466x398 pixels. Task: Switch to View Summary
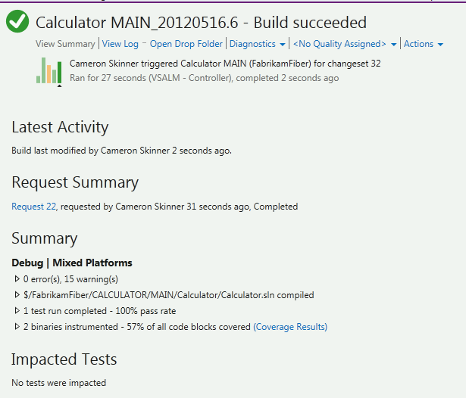(x=65, y=44)
